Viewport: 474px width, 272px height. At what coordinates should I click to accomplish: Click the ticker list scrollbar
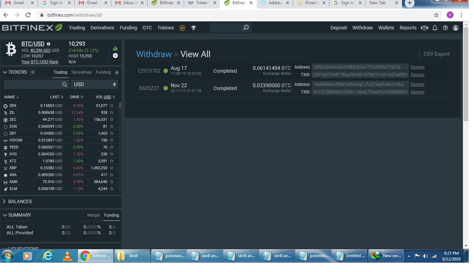click(x=120, y=106)
